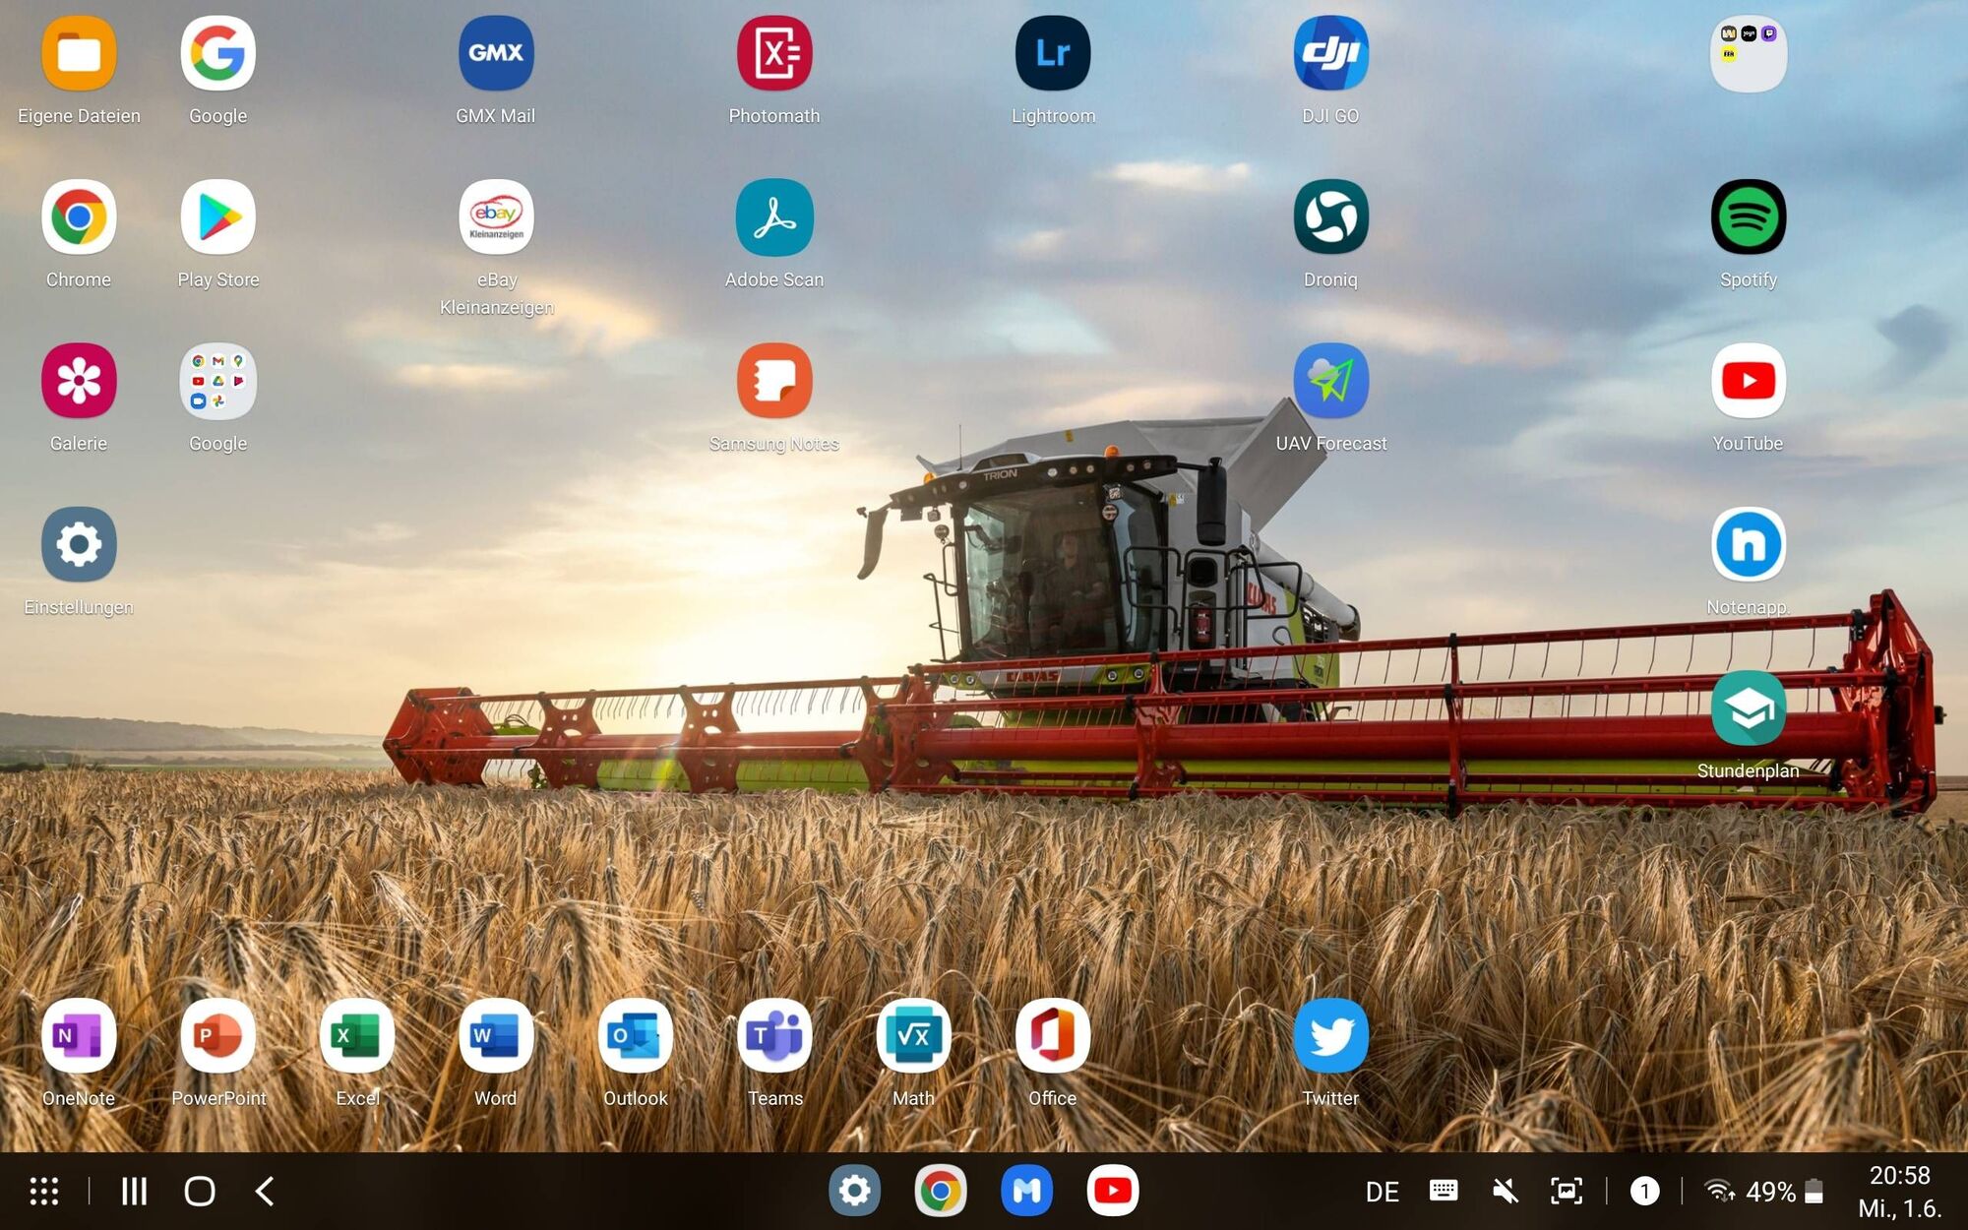The height and width of the screenshot is (1230, 1968).
Task: Launch Lightroom
Action: pos(1053,54)
